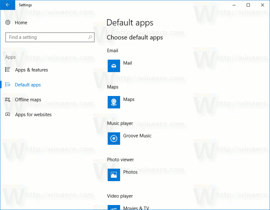Screen dimensions: 270x210
Task: Select Default apps in the sidebar
Action: (x=27, y=85)
